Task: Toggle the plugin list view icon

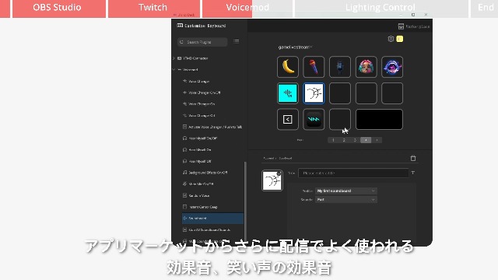Action: pos(236,41)
